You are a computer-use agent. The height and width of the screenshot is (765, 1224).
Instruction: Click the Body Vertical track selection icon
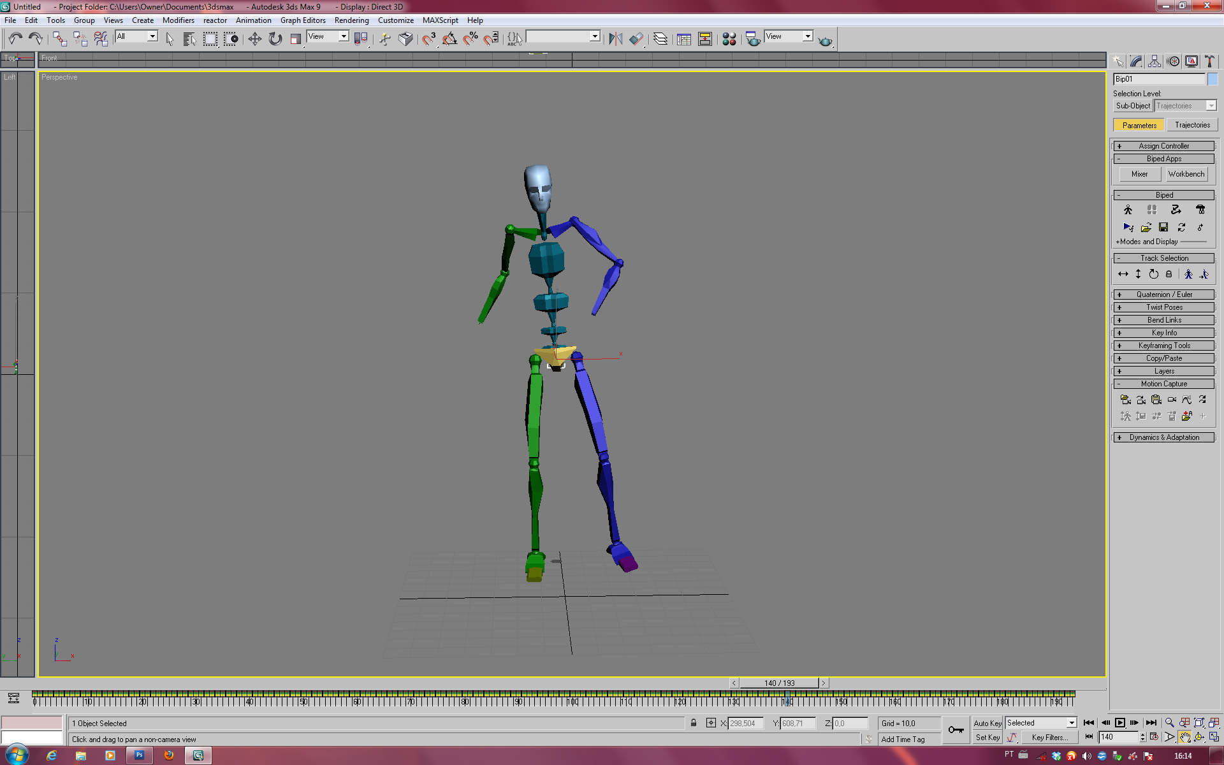(x=1139, y=274)
